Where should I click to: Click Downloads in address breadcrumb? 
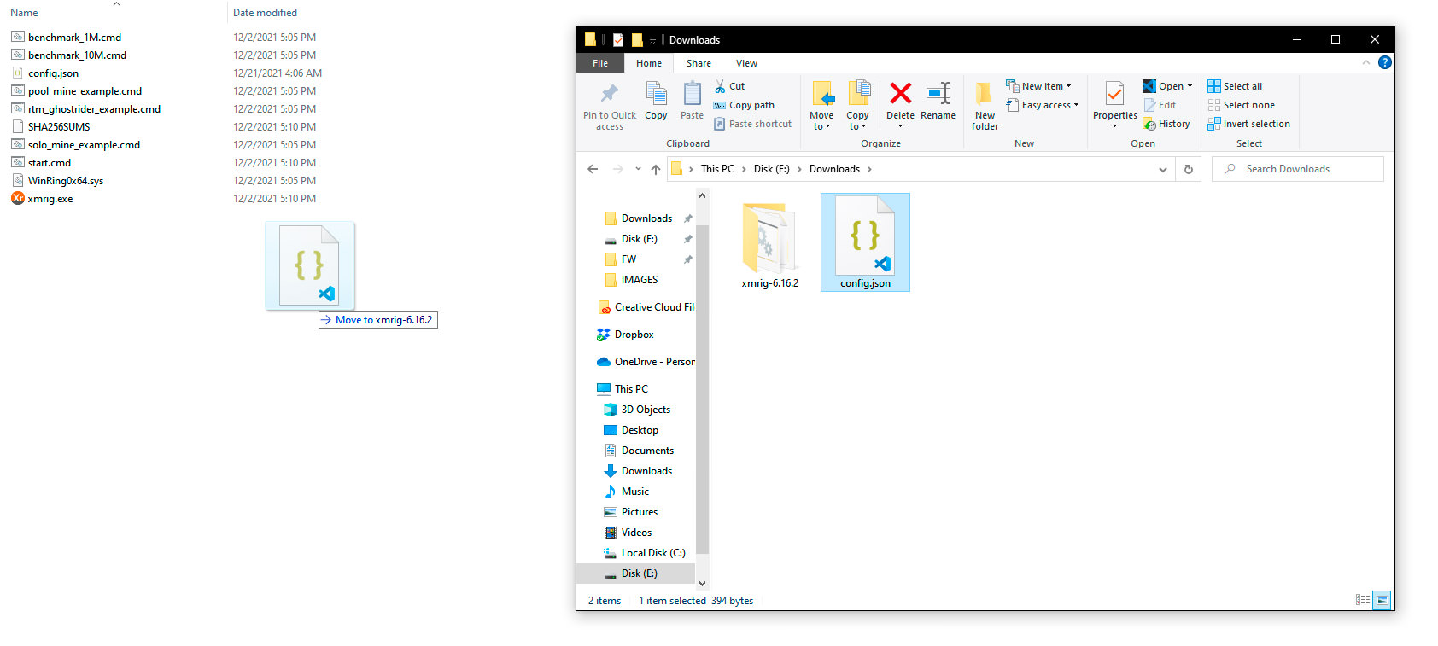834,169
